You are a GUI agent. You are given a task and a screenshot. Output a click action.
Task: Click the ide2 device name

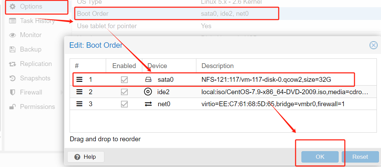pos(163,92)
